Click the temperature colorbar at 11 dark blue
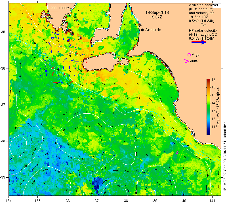 click(x=208, y=127)
